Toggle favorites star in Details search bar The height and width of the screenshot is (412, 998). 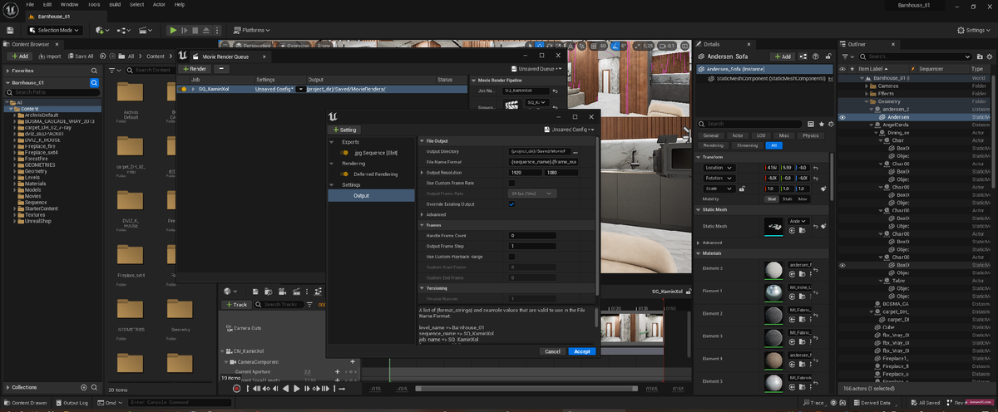[821, 124]
